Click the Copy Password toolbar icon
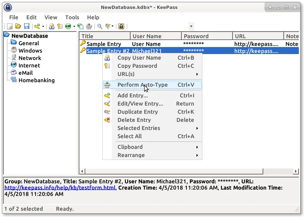The height and width of the screenshot is (217, 304). click(59, 26)
